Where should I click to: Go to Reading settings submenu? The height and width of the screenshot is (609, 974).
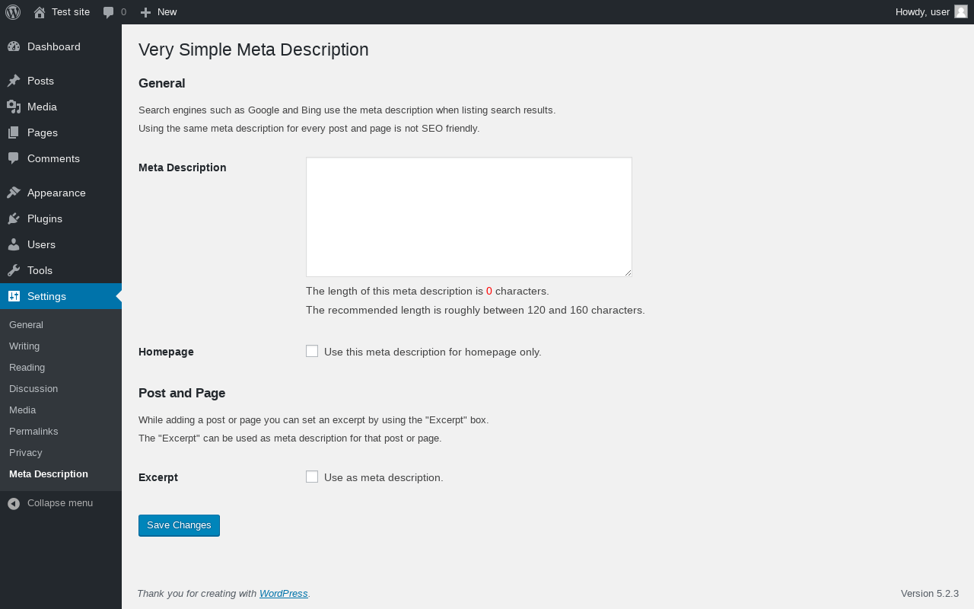[27, 367]
